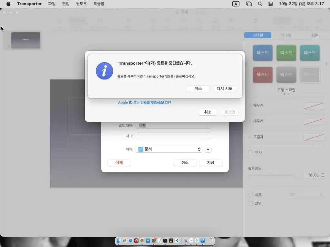Expand the save dialog with chevron button
The height and width of the screenshot is (247, 330).
click(x=208, y=149)
